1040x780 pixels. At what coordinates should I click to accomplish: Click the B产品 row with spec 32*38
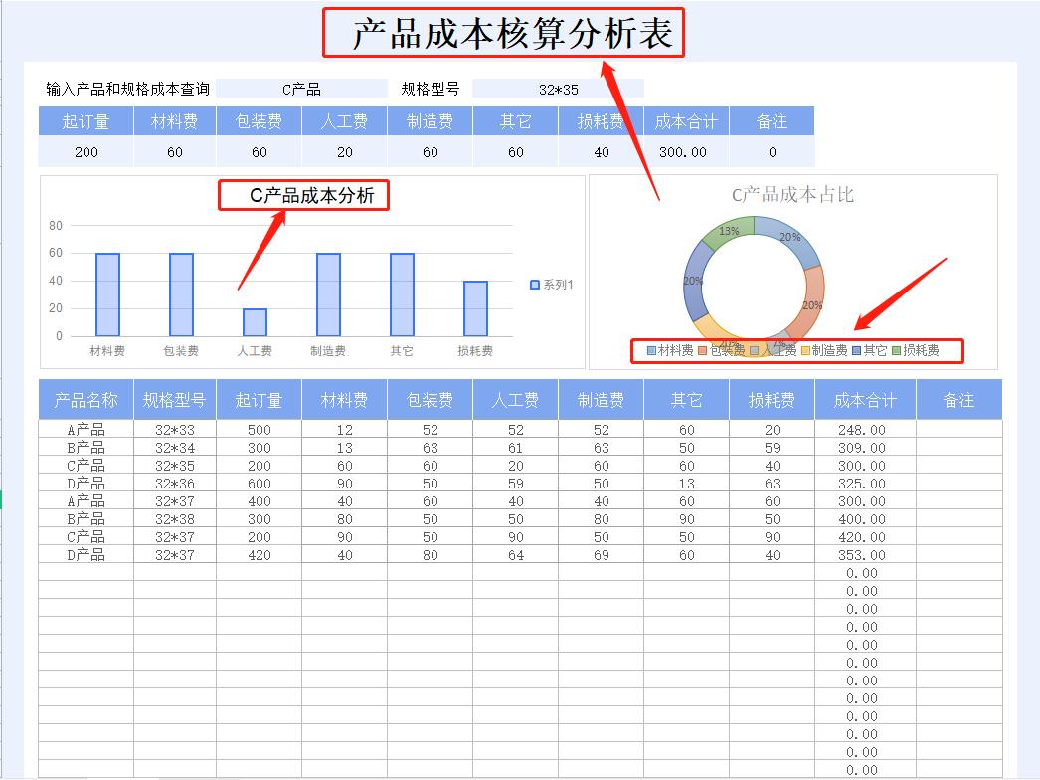click(86, 518)
